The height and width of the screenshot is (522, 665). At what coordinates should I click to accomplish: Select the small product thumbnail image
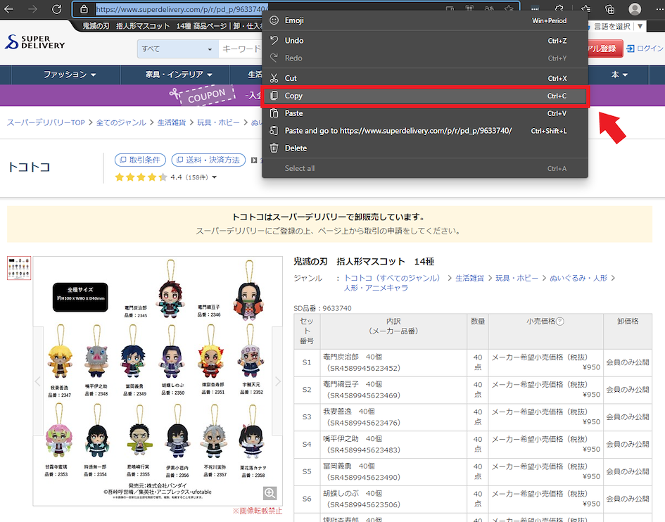19,268
